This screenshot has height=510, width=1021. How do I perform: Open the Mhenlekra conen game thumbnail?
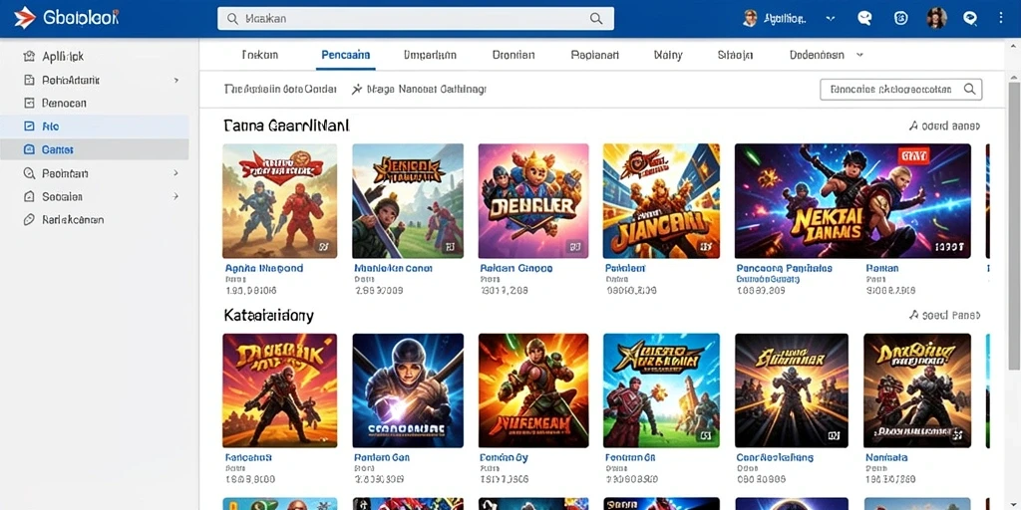pos(408,201)
